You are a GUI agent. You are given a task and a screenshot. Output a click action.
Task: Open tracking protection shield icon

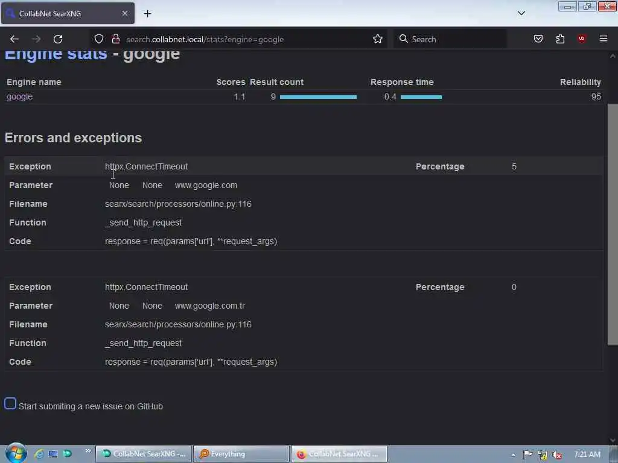[99, 39]
